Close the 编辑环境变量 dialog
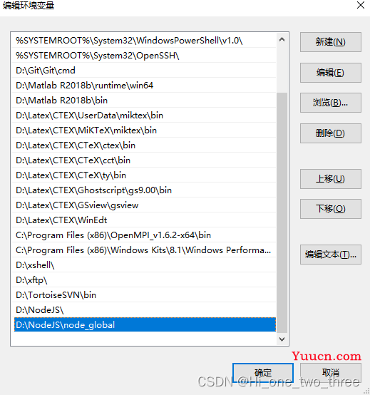Viewport: 370px width, 395px height. point(361,5)
